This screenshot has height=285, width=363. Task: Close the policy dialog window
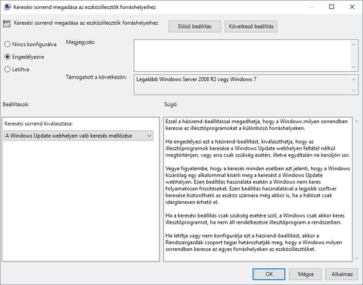point(352,7)
